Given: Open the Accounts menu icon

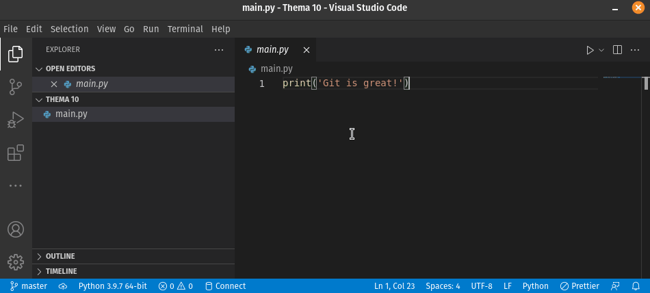Looking at the screenshot, I should (x=15, y=229).
